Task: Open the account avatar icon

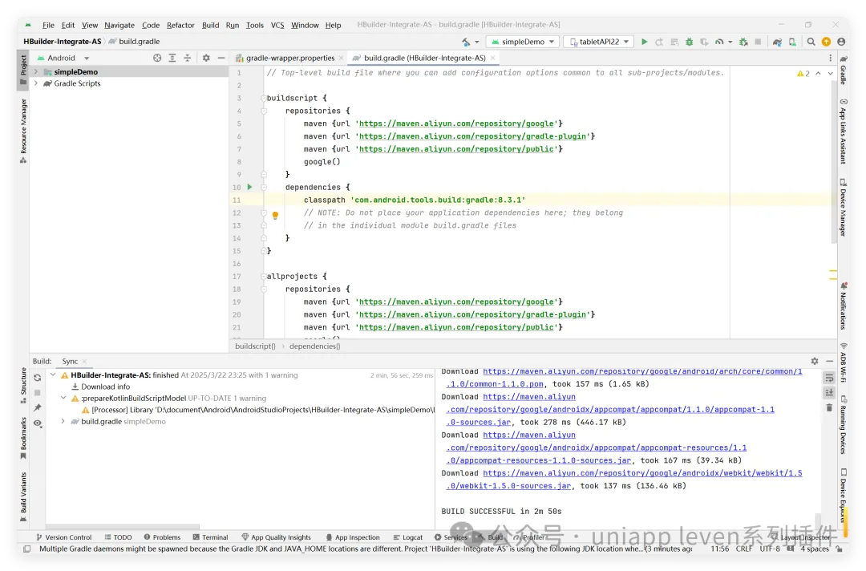Action: (x=841, y=42)
